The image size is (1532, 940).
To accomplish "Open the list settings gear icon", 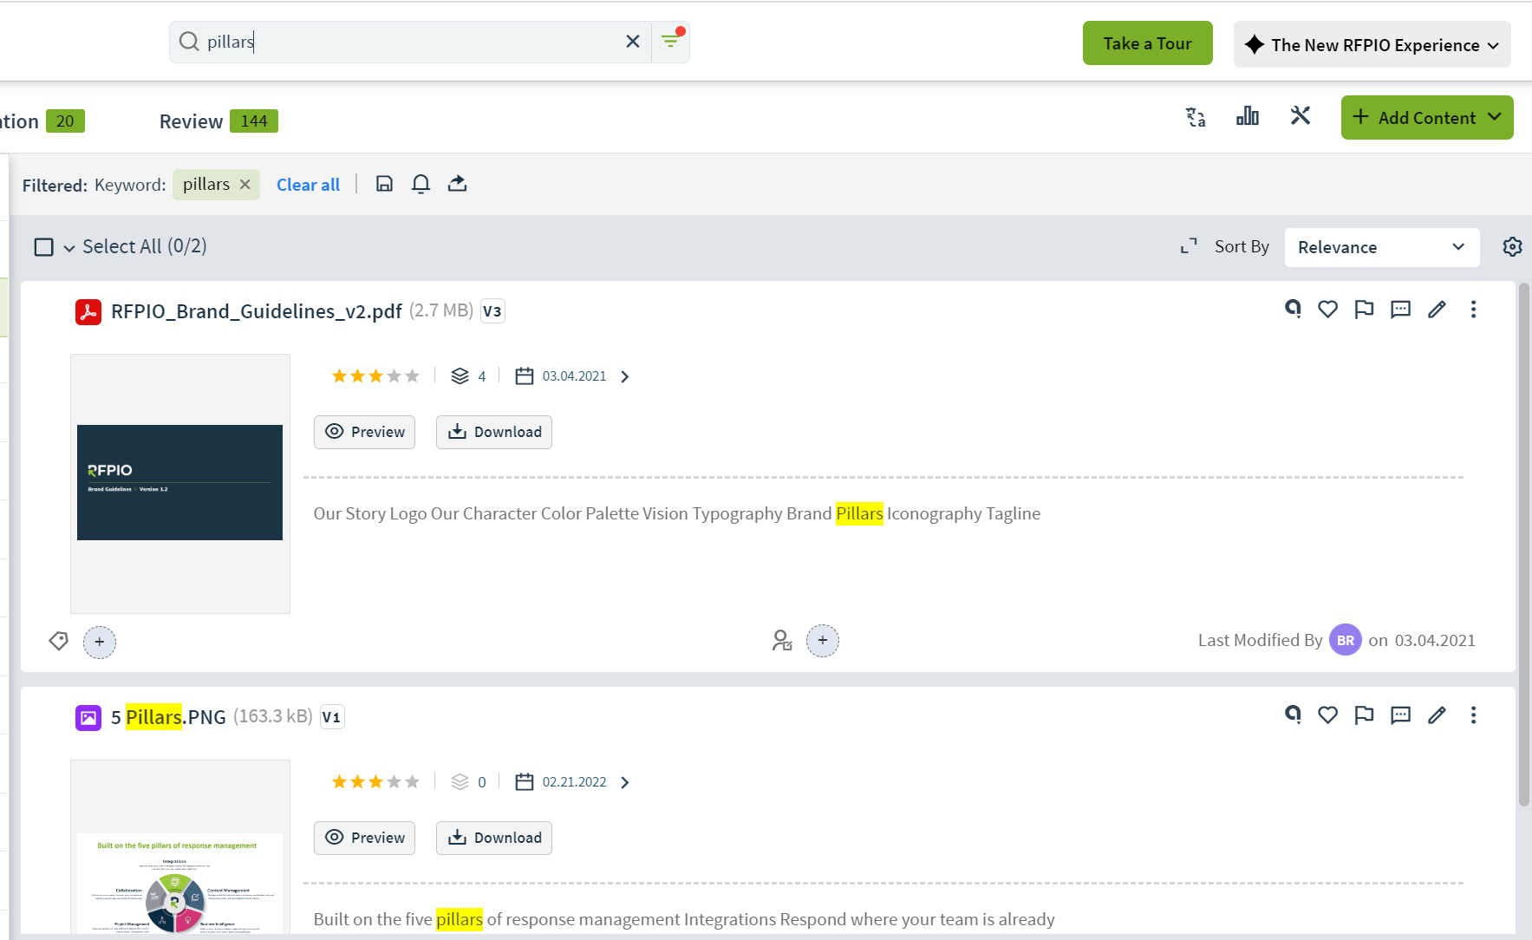I will pos(1512,246).
